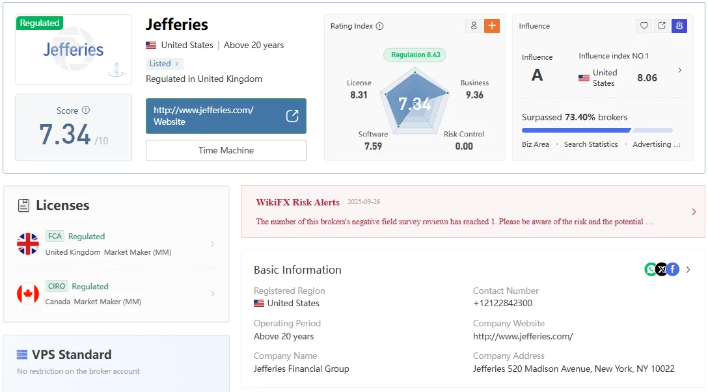Image resolution: width=708 pixels, height=392 pixels.
Task: Click the WhatsApp social icon
Action: (x=650, y=269)
